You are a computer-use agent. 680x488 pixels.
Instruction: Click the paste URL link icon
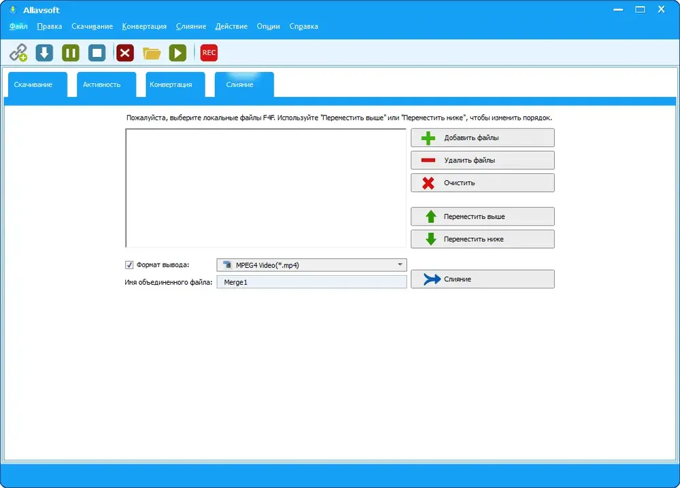[18, 53]
